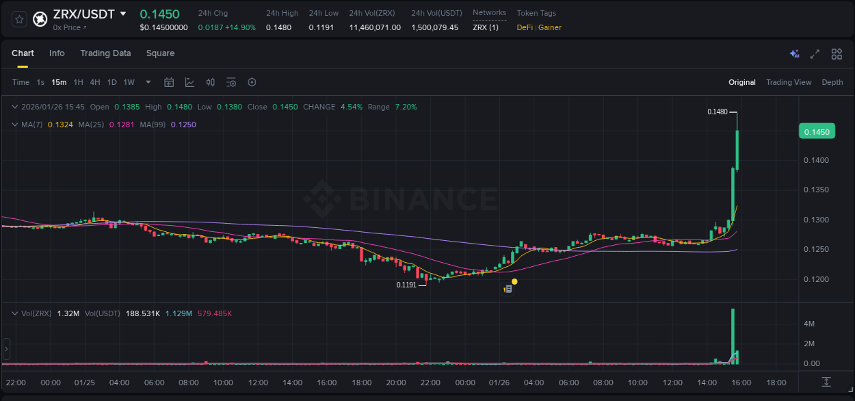The height and width of the screenshot is (401, 855).
Task: Switch to the Trading Data tab
Action: tap(105, 53)
